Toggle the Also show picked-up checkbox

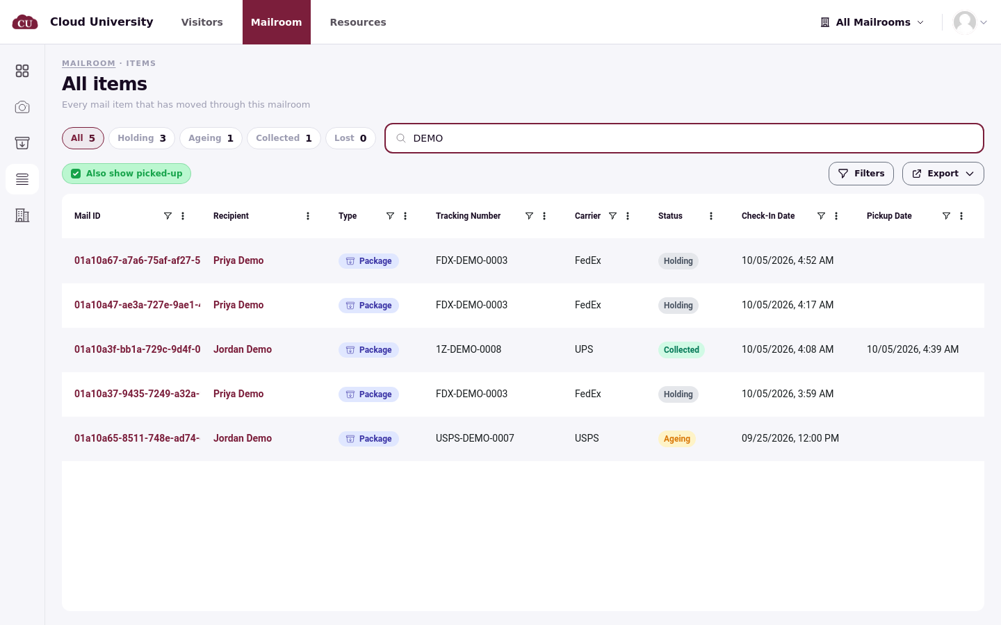[76, 174]
